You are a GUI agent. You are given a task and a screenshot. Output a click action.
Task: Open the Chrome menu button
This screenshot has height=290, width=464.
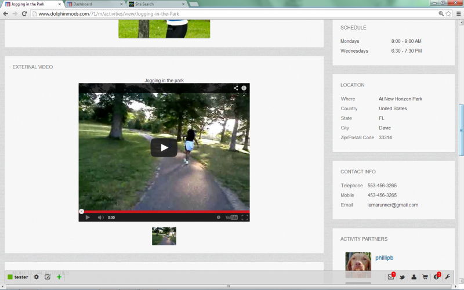(x=458, y=13)
